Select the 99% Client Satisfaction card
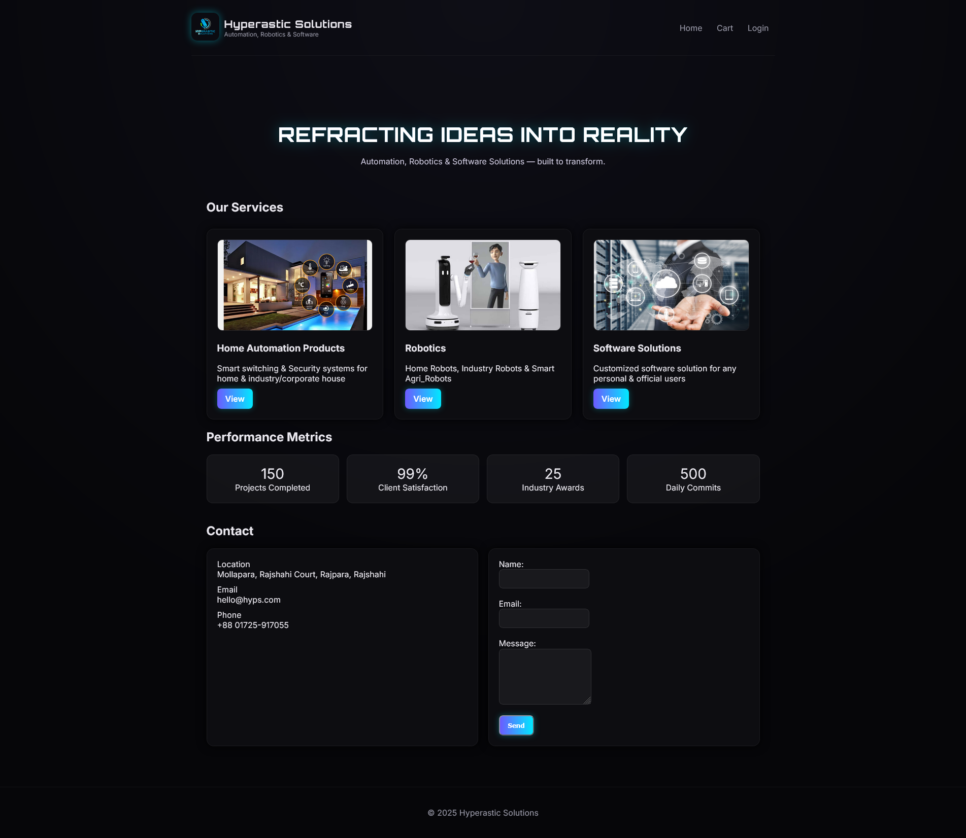The image size is (966, 838). coord(413,479)
